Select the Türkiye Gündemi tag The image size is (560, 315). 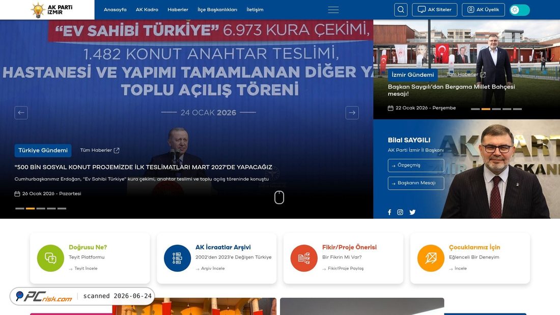43,150
